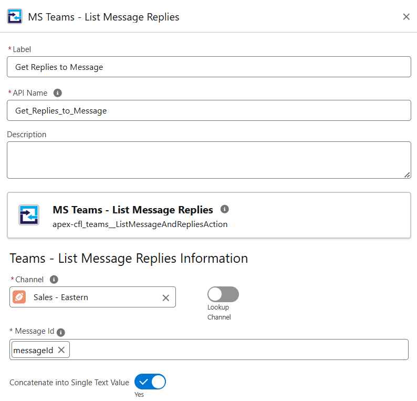Click the Label input field
This screenshot has width=417, height=401.
pyautogui.click(x=209, y=67)
